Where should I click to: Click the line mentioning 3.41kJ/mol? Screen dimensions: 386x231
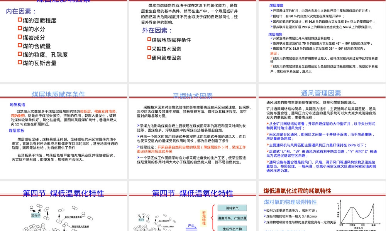291,216
